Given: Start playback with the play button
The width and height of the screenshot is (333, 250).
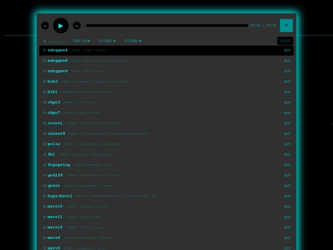Looking at the screenshot, I should point(60,25).
